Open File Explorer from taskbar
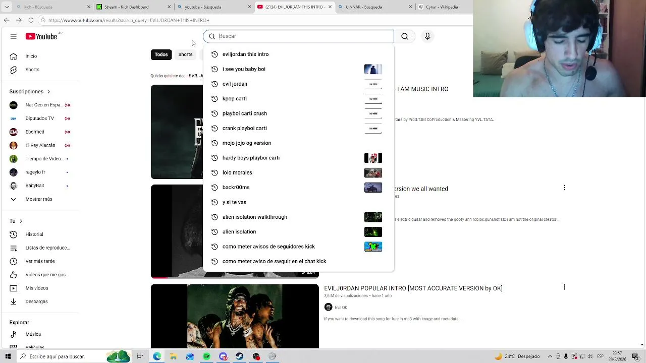 pos(173,356)
